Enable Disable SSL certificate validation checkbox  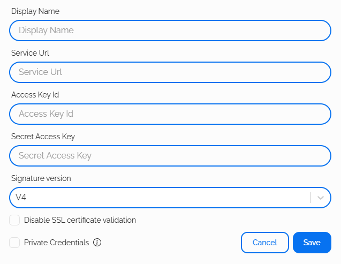tap(15, 220)
